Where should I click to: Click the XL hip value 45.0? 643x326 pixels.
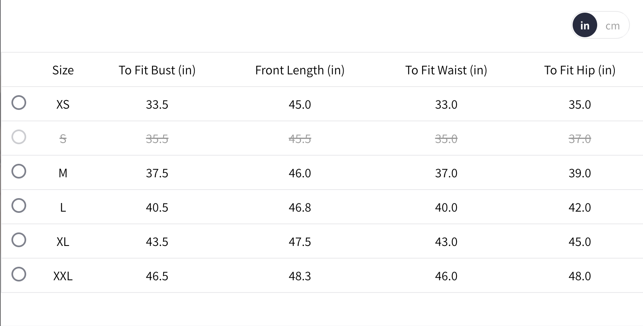coord(580,242)
